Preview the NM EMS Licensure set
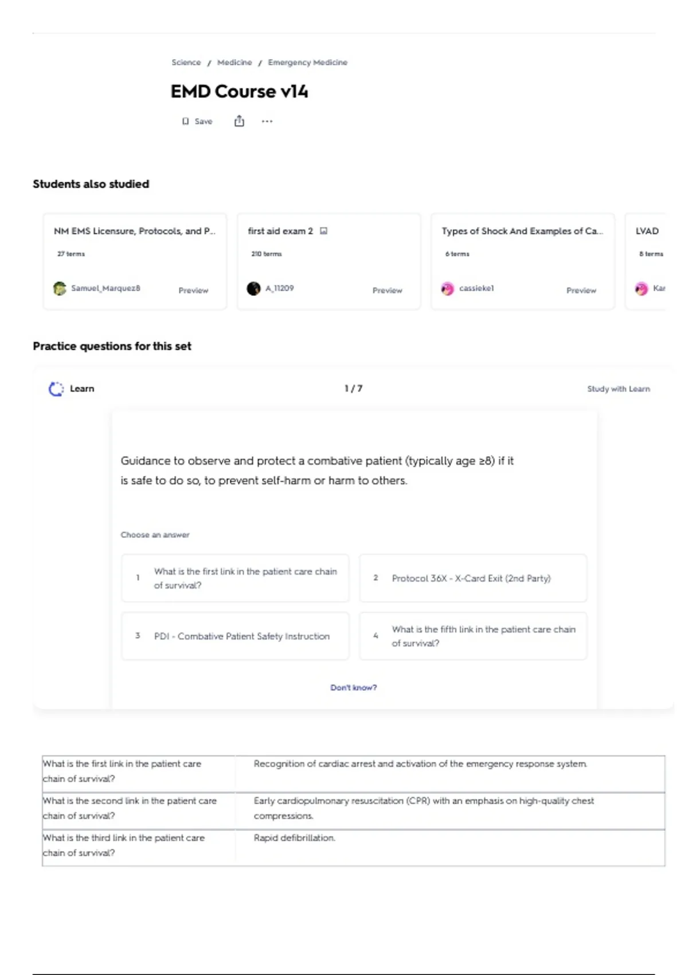Image resolution: width=688 pixels, height=975 pixels. point(193,291)
